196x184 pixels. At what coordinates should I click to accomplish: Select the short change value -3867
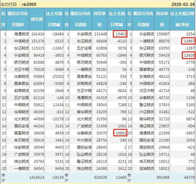[x=190, y=133]
